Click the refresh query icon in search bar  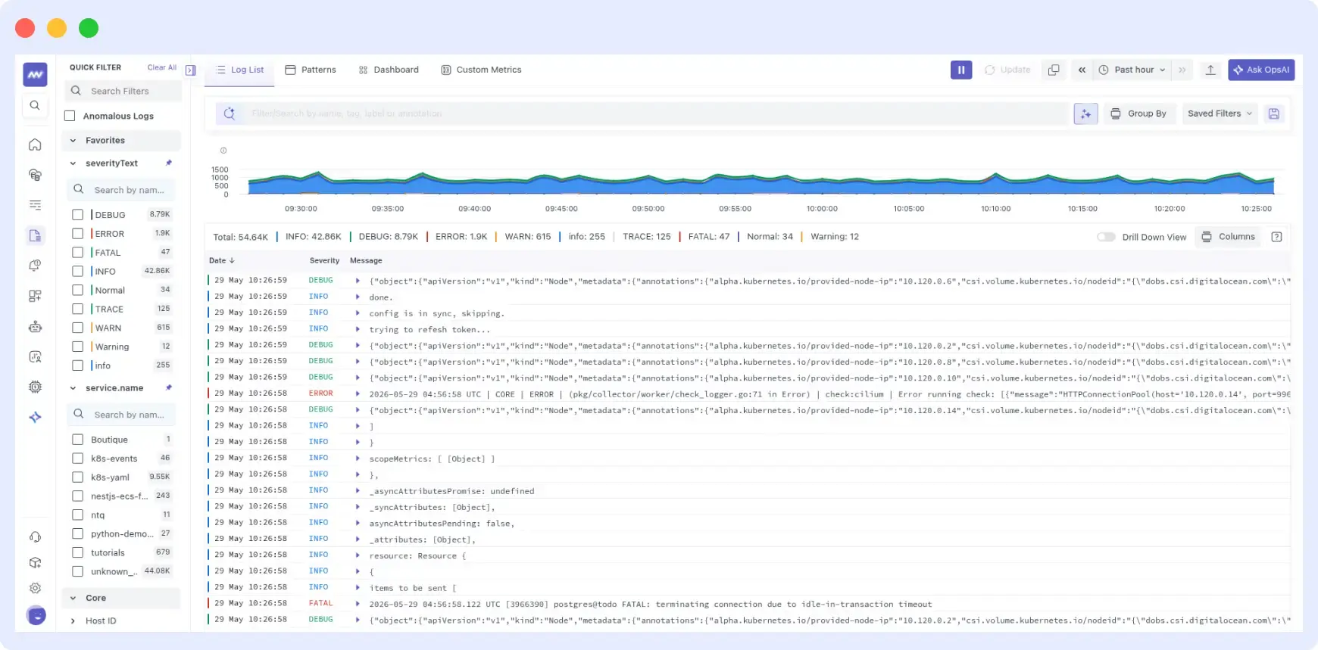(x=230, y=114)
